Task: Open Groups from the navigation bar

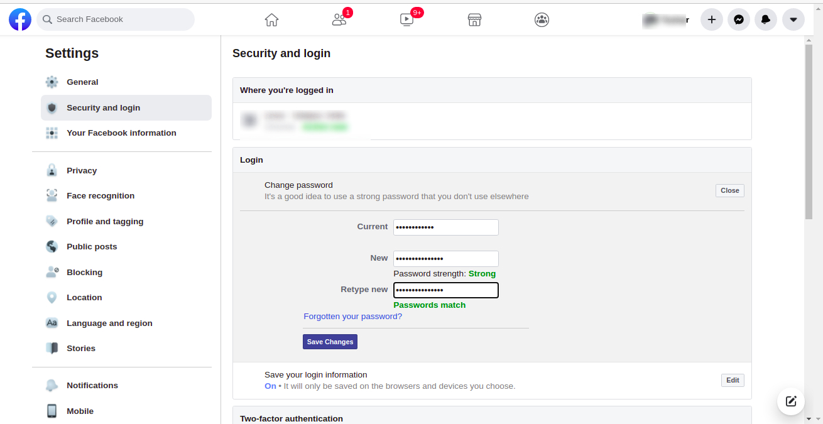Action: 542,19
